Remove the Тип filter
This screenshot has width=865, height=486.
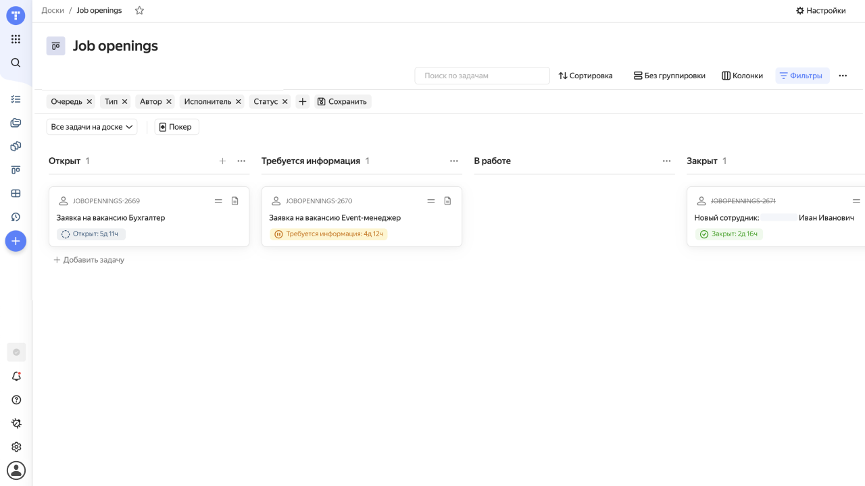pos(124,101)
